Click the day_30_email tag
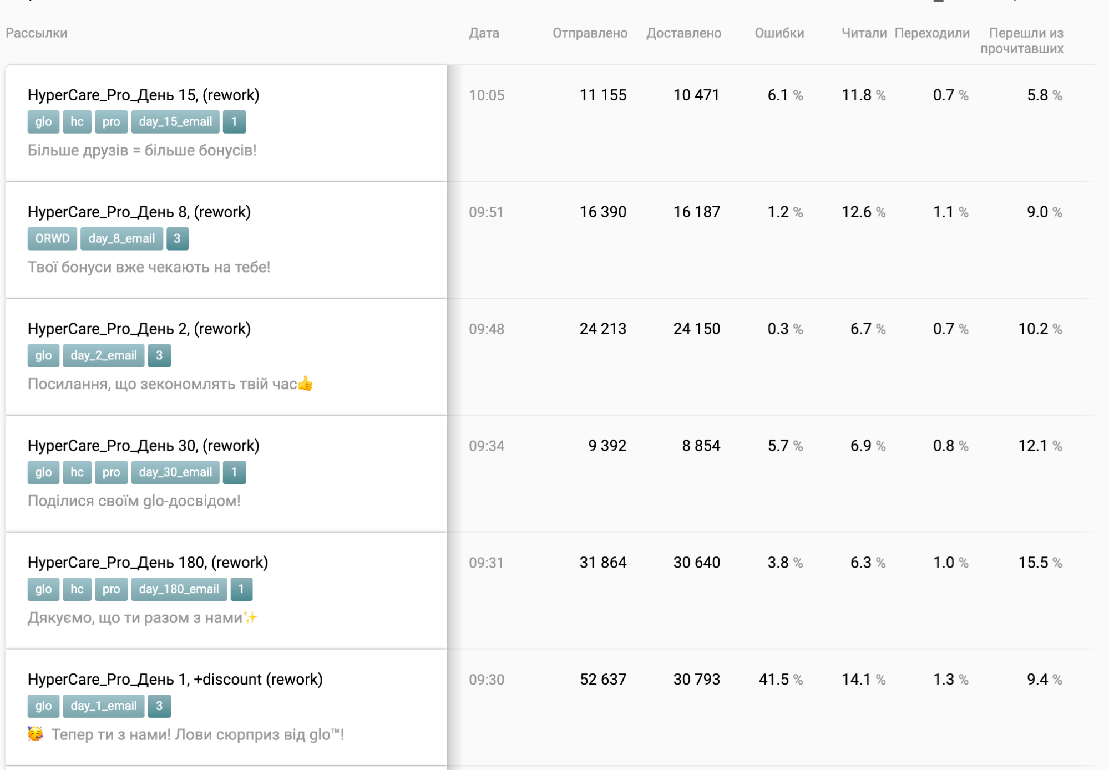 click(x=175, y=473)
